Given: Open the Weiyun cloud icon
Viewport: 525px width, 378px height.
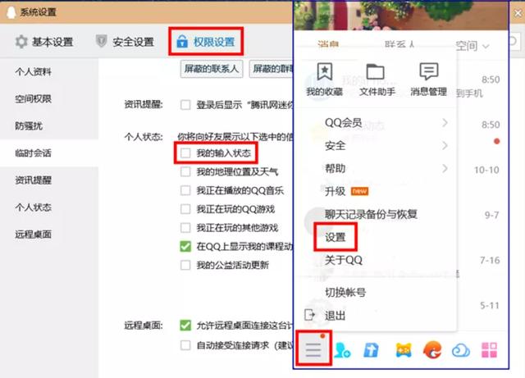Looking at the screenshot, I should (461, 351).
